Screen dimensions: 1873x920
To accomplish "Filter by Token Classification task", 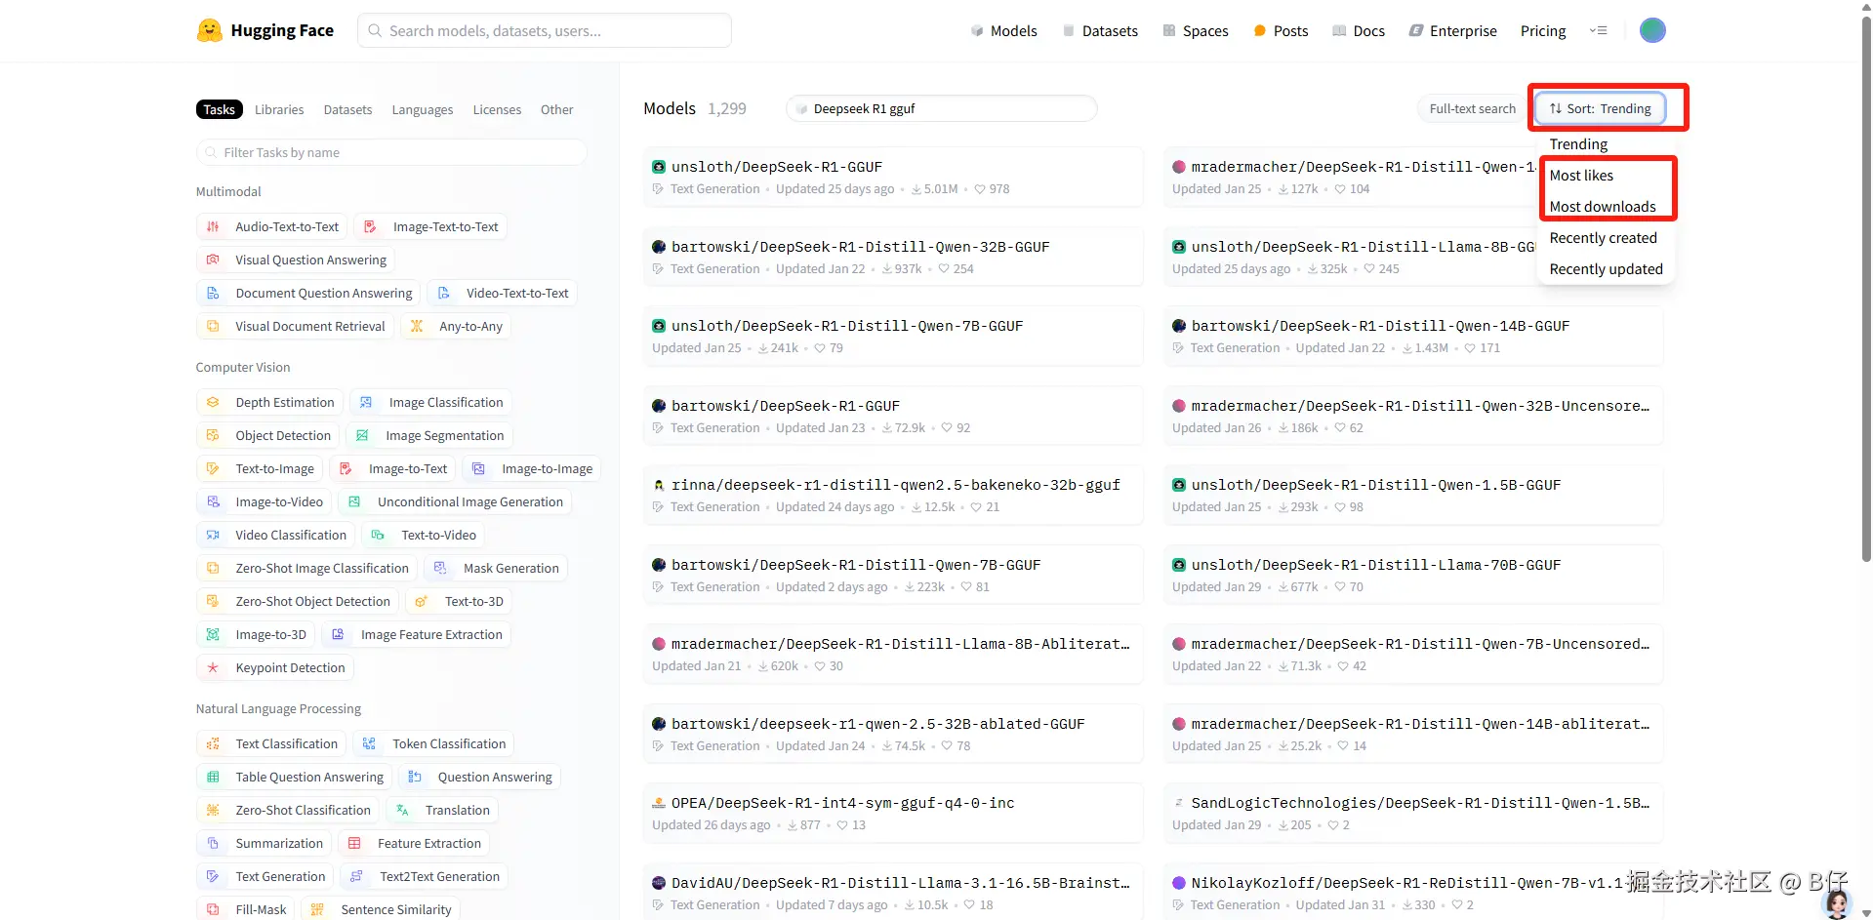I will tap(433, 744).
